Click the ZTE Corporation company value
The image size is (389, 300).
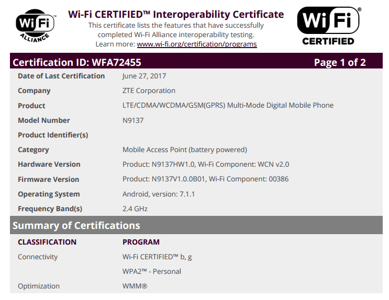pos(149,90)
